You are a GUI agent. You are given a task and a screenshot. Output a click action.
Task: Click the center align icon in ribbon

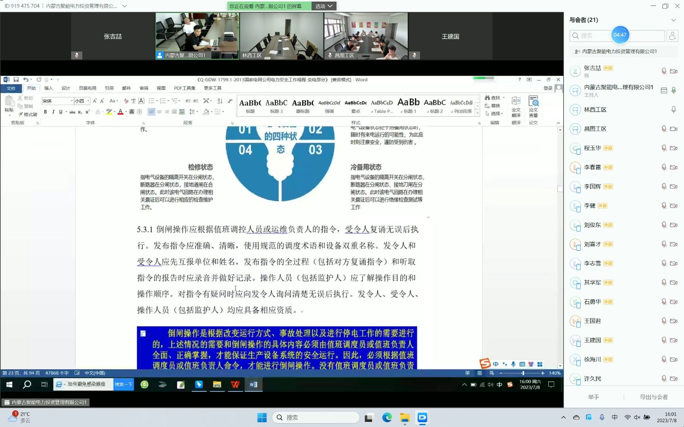[159, 112]
